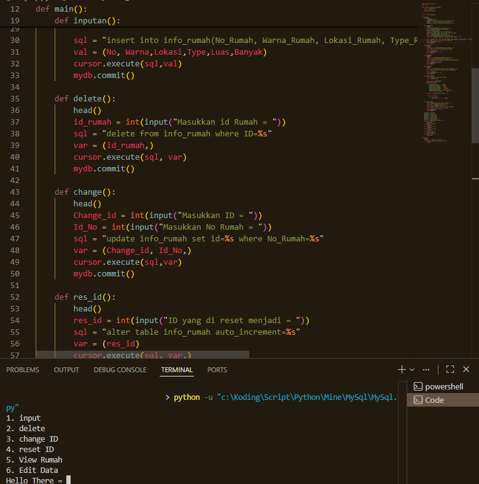The width and height of the screenshot is (479, 484).
Task: Switch to the PROBLEMS tab
Action: coord(23,370)
